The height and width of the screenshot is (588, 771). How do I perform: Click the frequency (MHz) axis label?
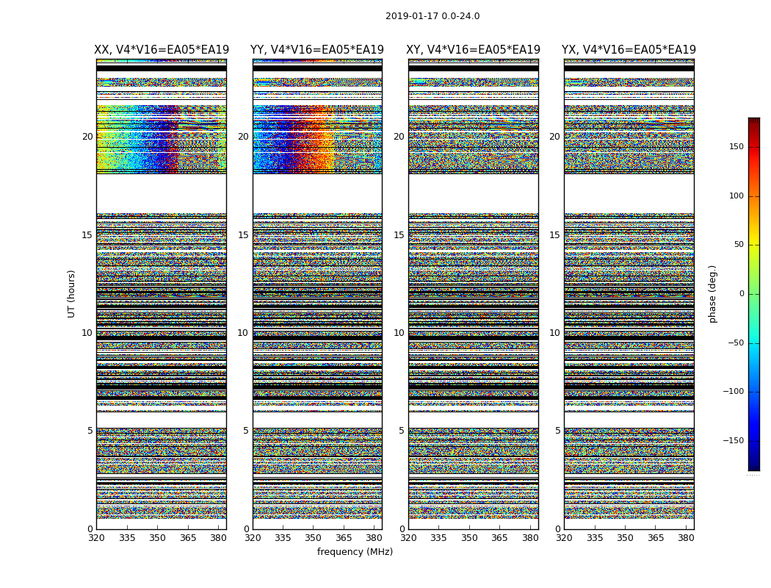[x=355, y=551]
